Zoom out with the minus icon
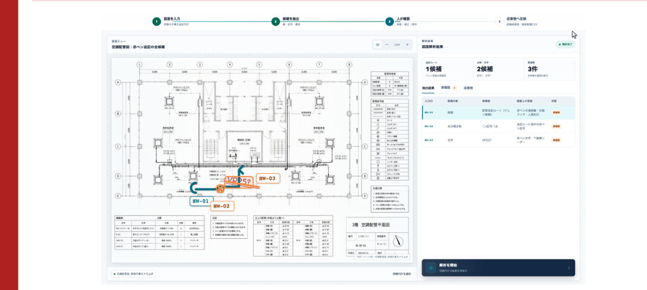This screenshot has height=290, width=647. [x=387, y=45]
